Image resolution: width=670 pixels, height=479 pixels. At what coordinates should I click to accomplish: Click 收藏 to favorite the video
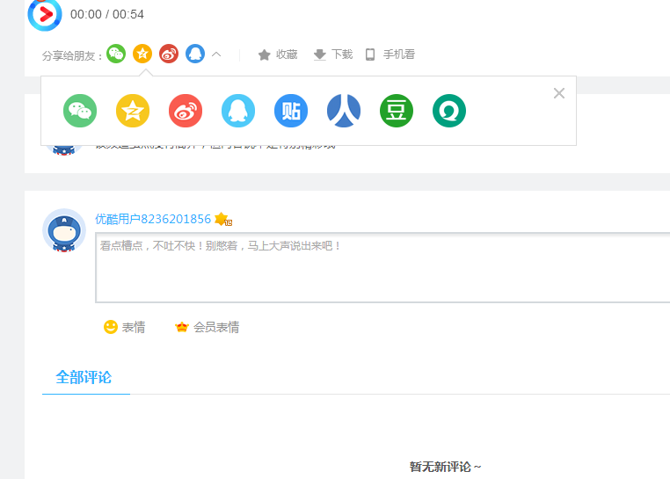tap(277, 54)
